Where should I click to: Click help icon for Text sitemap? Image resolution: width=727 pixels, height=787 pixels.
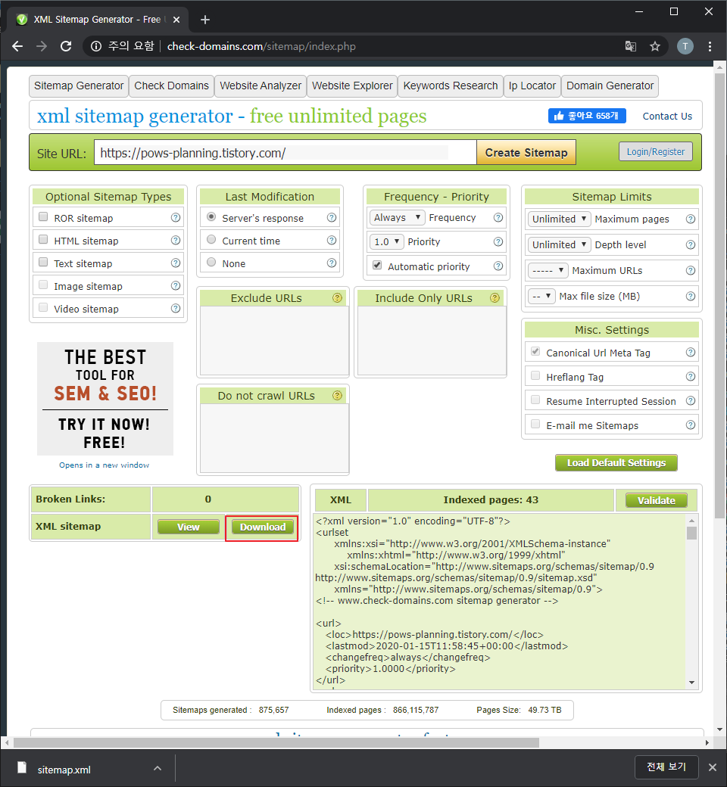[176, 263]
